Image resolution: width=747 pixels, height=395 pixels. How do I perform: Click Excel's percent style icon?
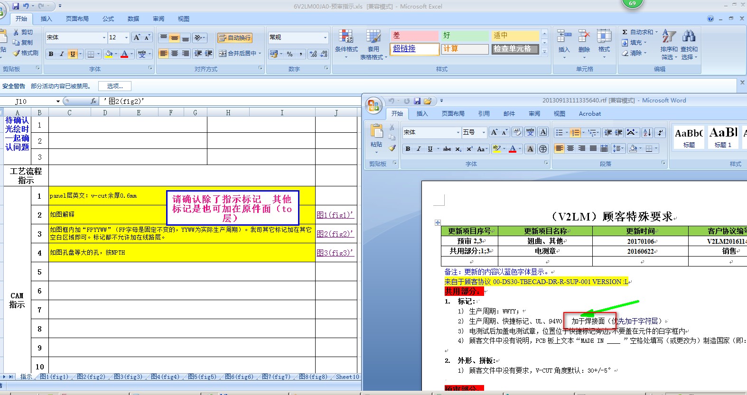click(x=289, y=54)
